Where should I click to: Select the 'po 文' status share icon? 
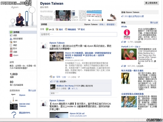pos(47,29)
